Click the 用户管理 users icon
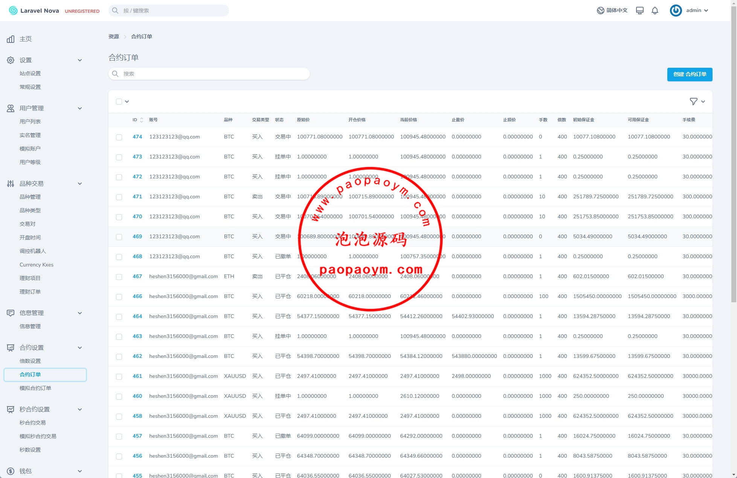737x478 pixels. (11, 108)
